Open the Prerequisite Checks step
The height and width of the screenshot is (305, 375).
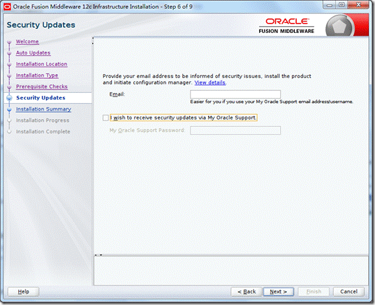tap(42, 86)
